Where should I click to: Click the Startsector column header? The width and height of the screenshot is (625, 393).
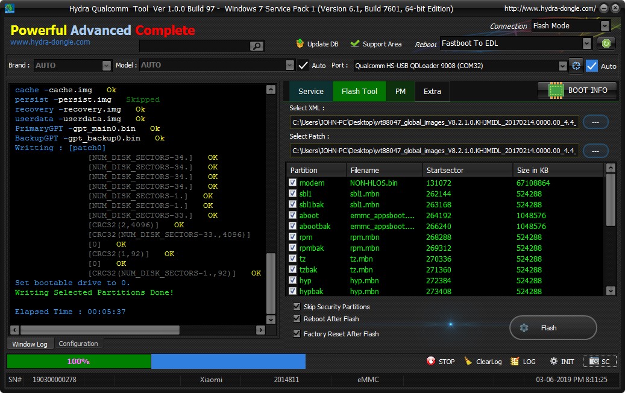(x=468, y=170)
